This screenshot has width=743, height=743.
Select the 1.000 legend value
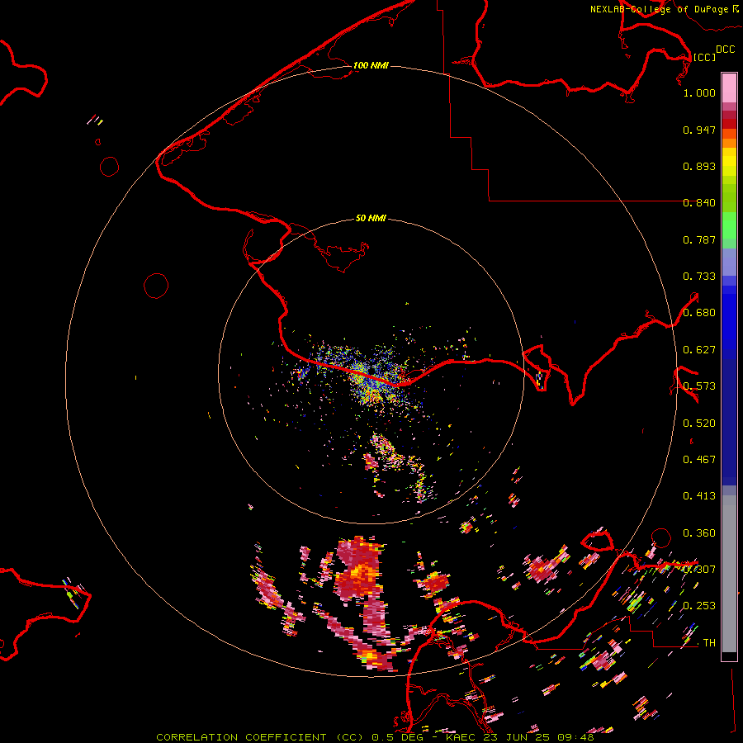[x=699, y=92]
